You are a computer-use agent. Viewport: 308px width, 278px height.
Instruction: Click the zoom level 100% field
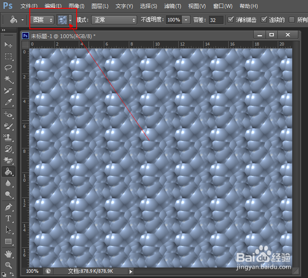[32, 271]
